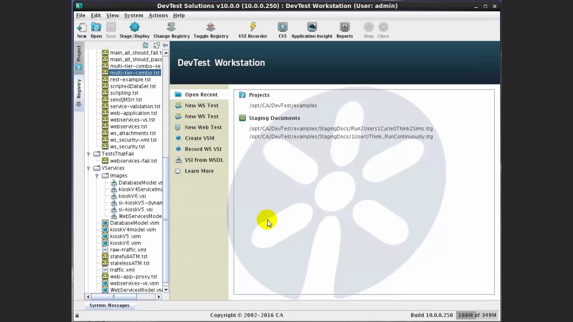Click the Learn More icon
Image resolution: width=573 pixels, height=322 pixels.
point(178,171)
